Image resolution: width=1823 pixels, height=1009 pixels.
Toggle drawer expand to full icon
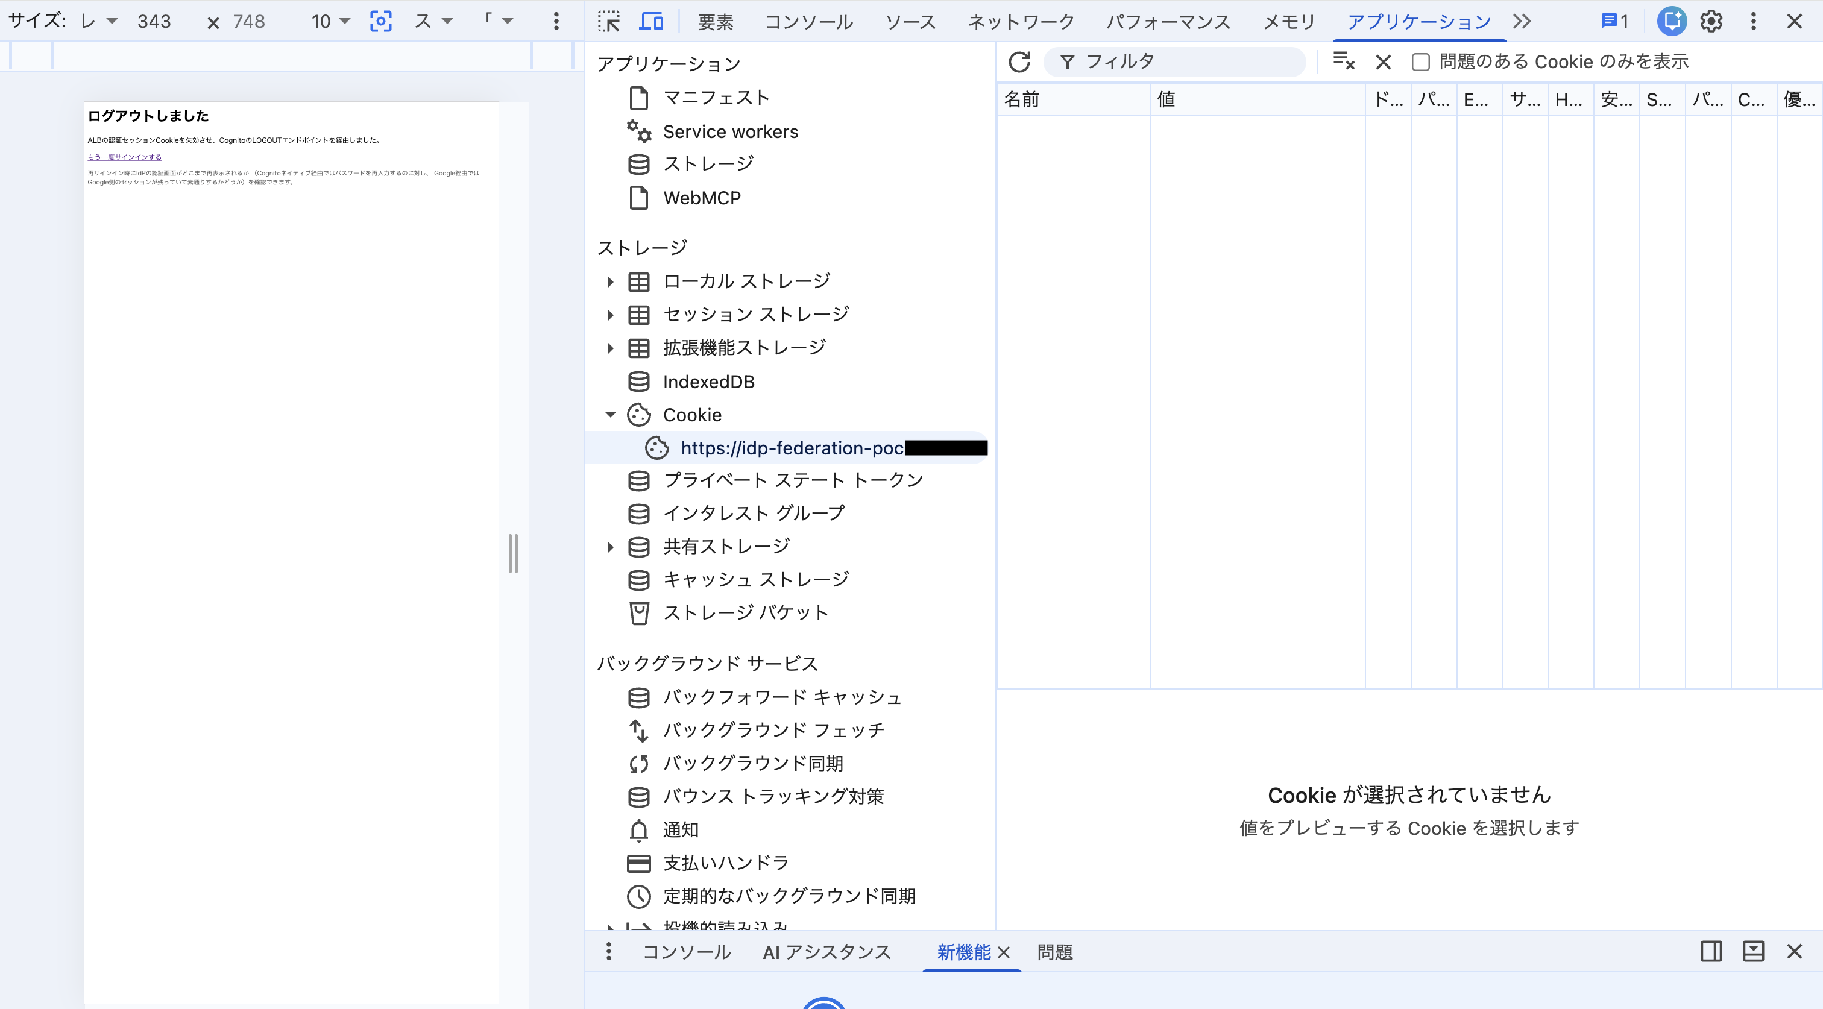(x=1753, y=952)
